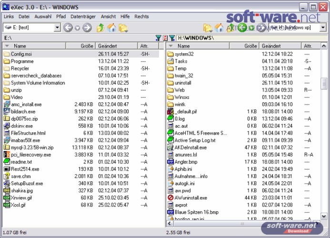The width and height of the screenshot is (330, 238).
Task: Select Angler.bmp bitmap icon
Action: pos(170,162)
